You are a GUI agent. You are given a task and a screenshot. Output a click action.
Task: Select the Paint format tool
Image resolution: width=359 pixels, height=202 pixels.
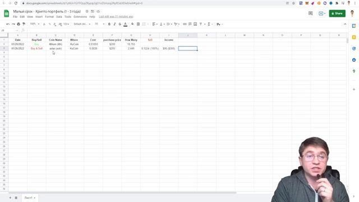[24, 24]
